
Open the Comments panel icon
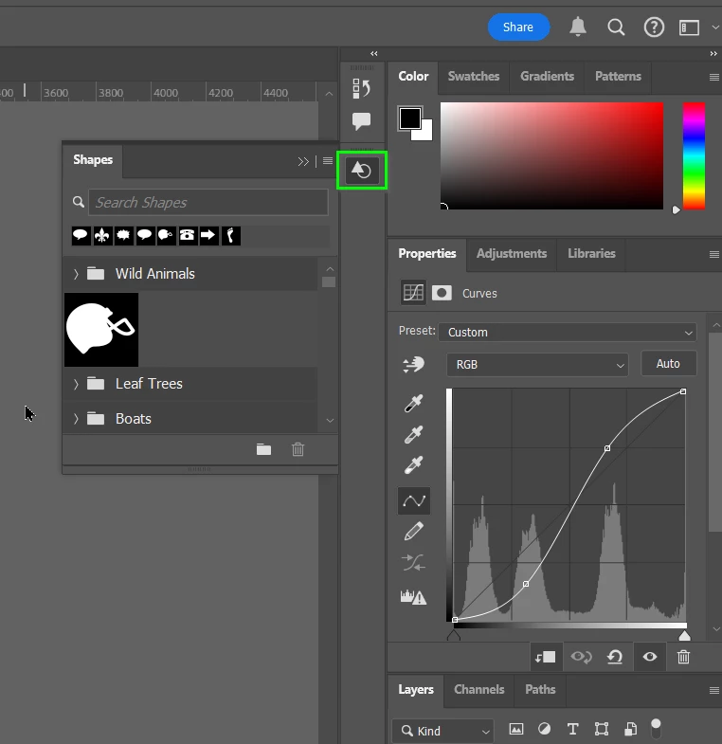(362, 121)
